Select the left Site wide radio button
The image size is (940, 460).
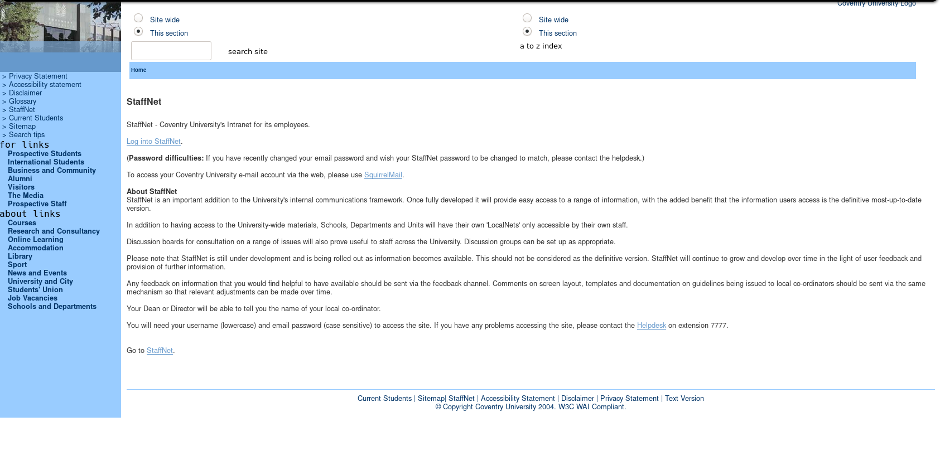[138, 18]
